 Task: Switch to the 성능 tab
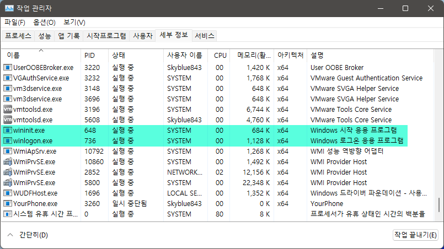click(45, 36)
